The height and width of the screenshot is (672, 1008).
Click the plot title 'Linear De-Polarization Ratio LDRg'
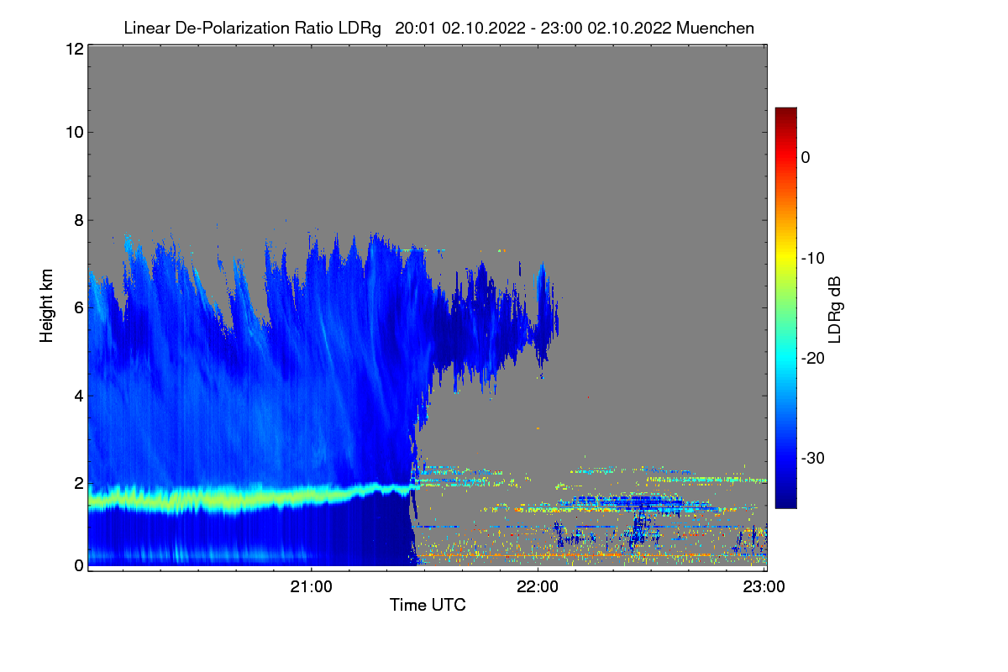[252, 28]
